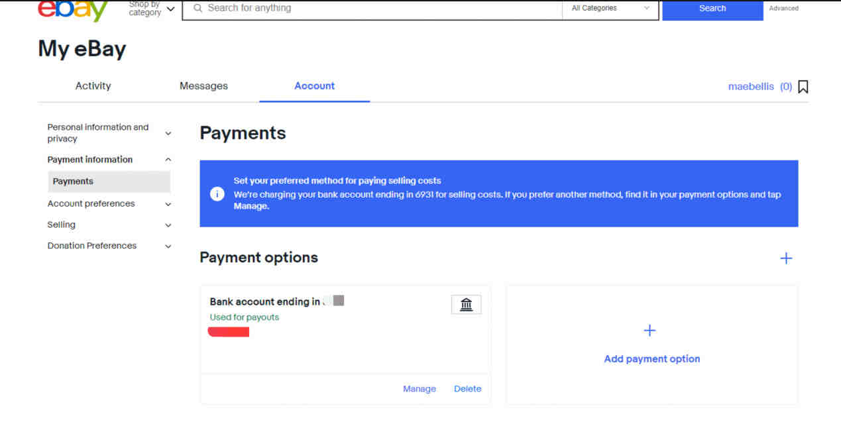Click the Delete link on bank account
The image size is (841, 436).
point(467,389)
